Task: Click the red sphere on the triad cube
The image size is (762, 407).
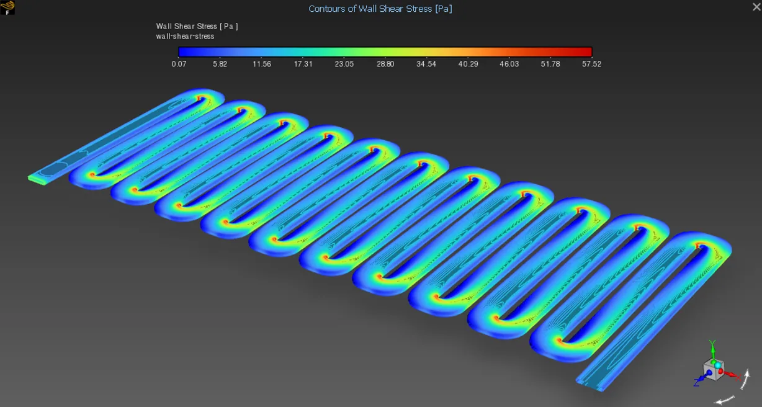Action: point(720,371)
